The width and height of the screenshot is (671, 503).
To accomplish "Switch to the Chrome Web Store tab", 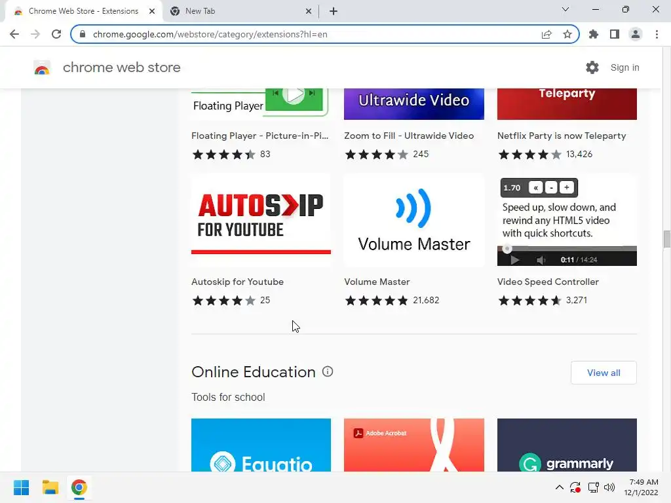I will click(x=83, y=11).
